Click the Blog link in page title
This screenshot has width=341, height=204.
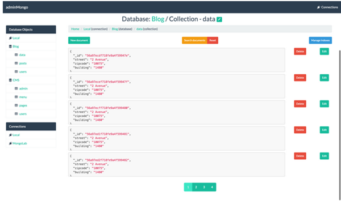[x=158, y=19]
